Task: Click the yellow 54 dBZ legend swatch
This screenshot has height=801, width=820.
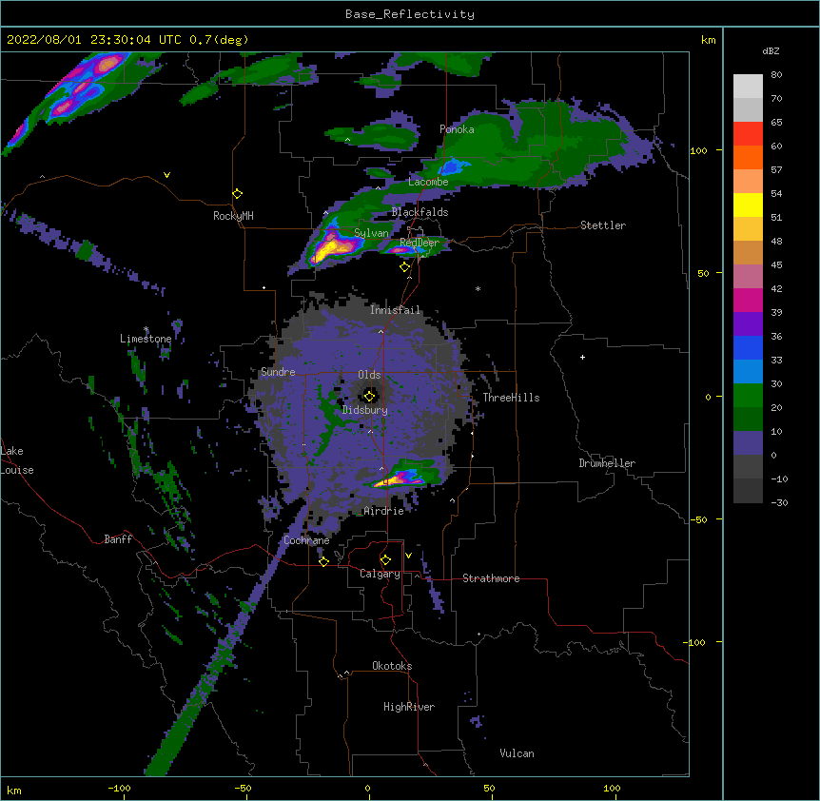Action: [748, 205]
